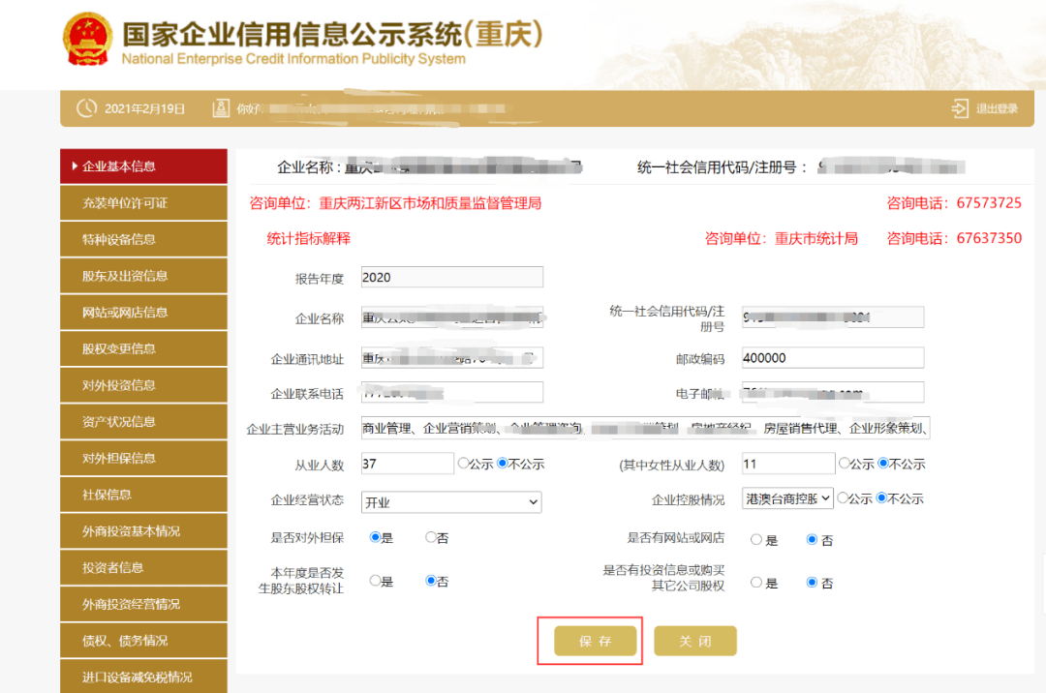Click the 咨询单位: 重庆市统计局 text
Image resolution: width=1046 pixels, height=693 pixels.
pyautogui.click(x=782, y=238)
